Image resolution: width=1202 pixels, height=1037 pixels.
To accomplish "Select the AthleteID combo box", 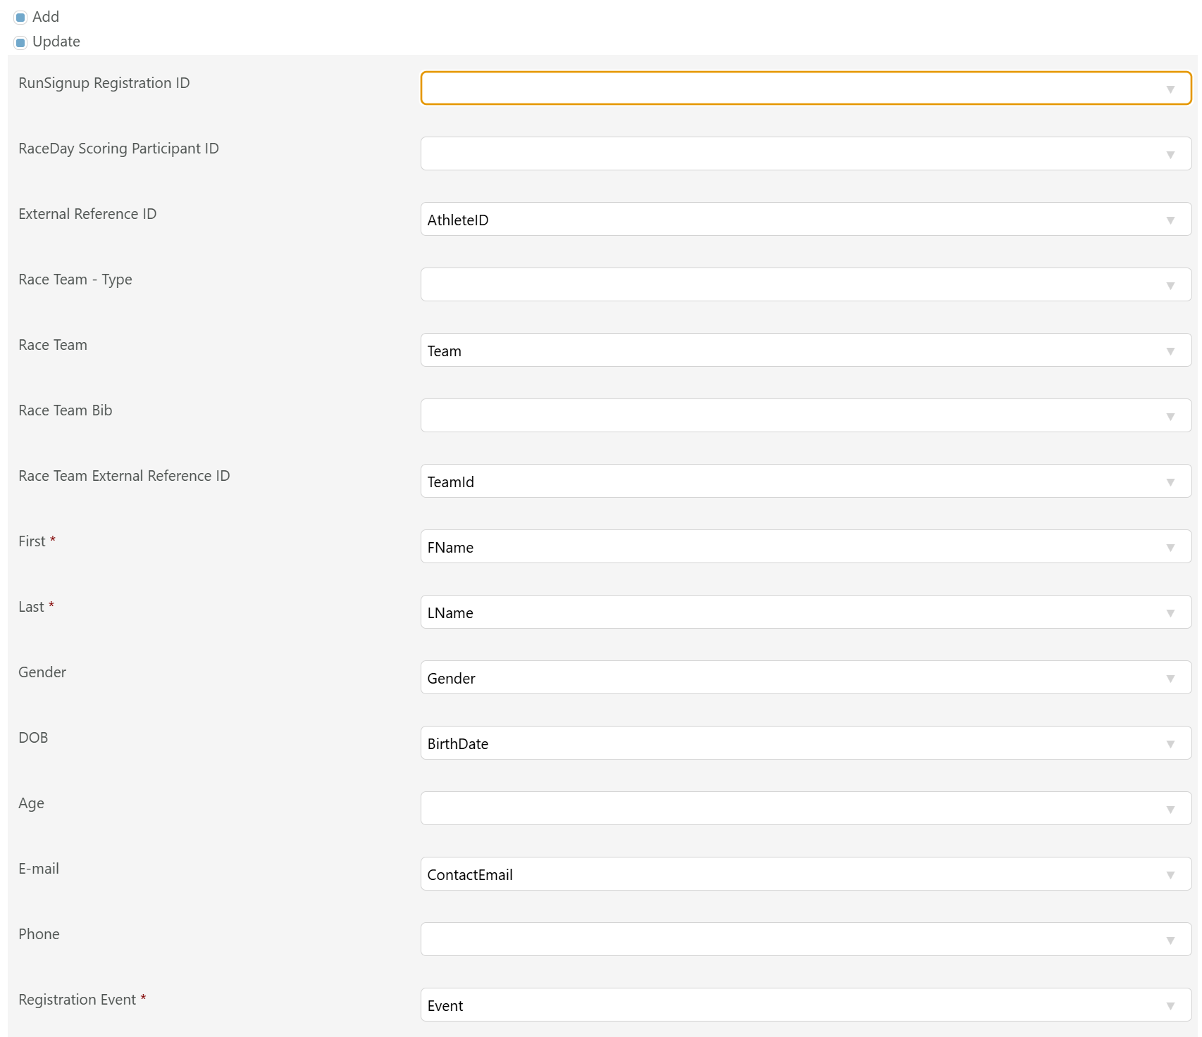I will (805, 219).
